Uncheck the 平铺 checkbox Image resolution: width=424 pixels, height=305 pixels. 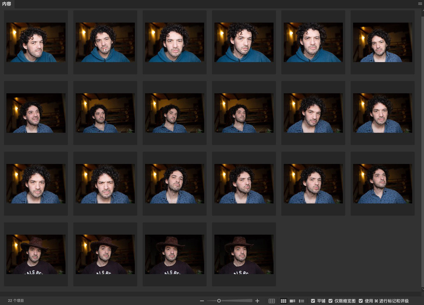click(313, 301)
